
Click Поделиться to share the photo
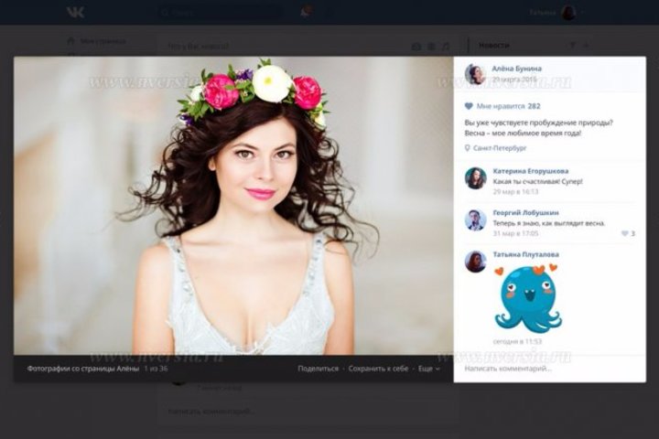click(318, 369)
